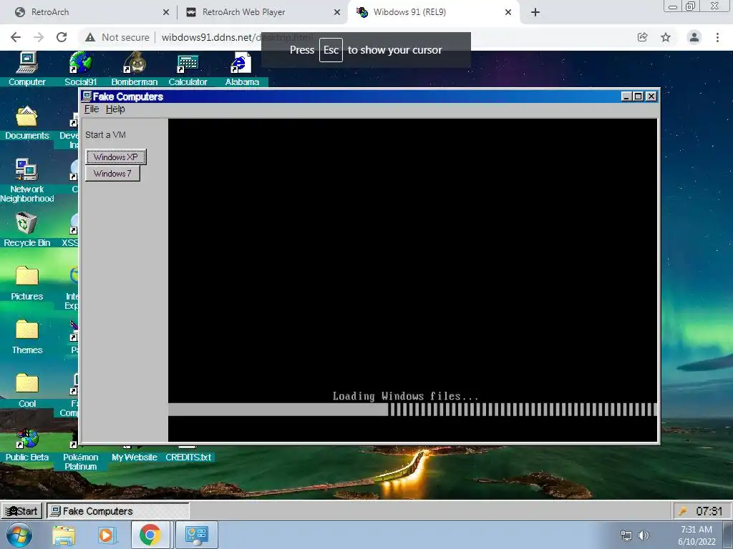Open Windows Explorer from the taskbar
Viewport: 733px width, 549px height.
[x=64, y=535]
